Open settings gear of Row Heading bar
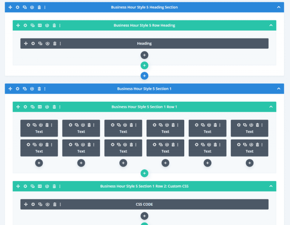This screenshot has height=225, width=290. tap(25, 25)
